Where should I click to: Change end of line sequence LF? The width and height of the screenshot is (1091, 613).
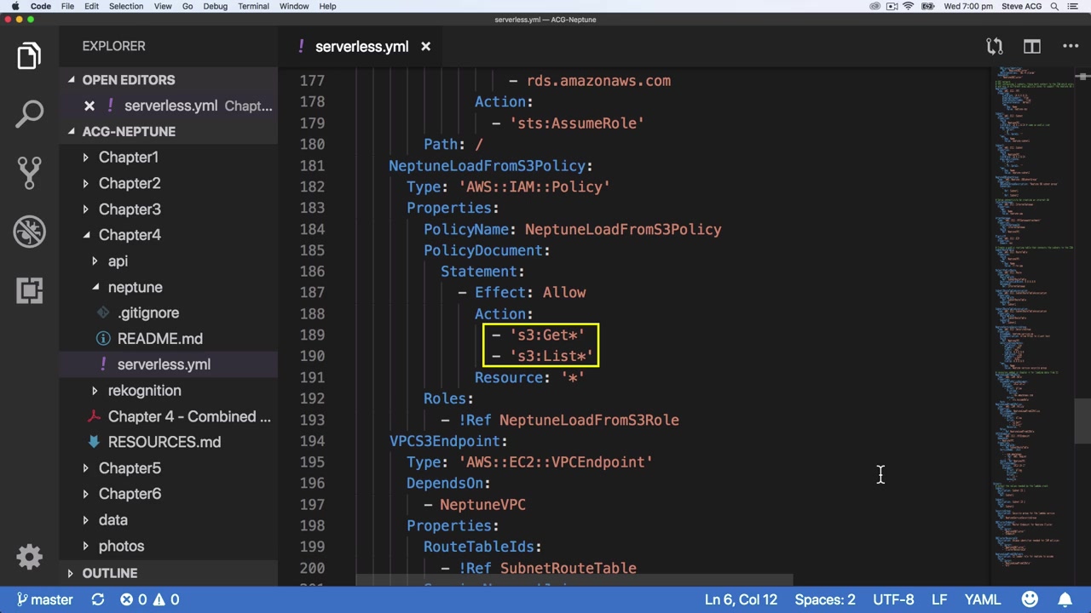click(939, 599)
